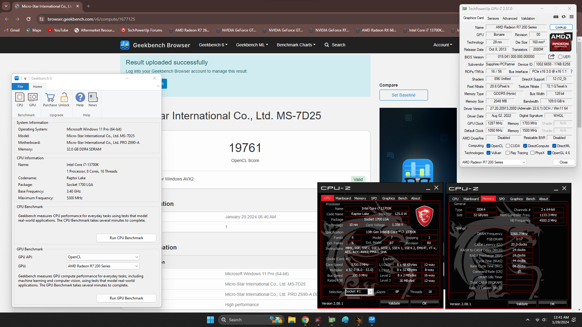Image resolution: width=582 pixels, height=327 pixels.
Task: Reload the page in Chrome
Action: tap(28, 19)
